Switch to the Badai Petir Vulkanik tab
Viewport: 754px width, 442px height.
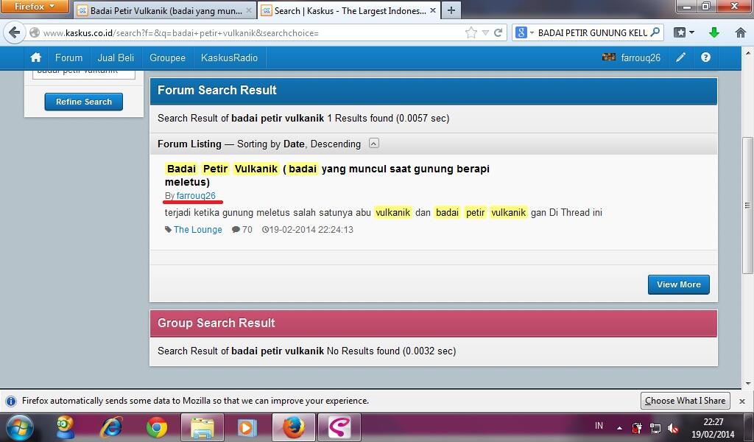[166, 10]
